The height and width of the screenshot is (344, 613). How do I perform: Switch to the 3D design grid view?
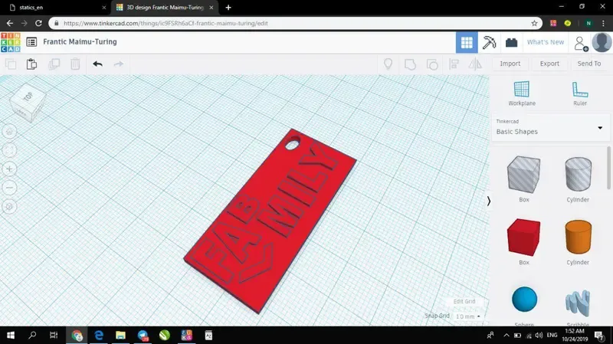[466, 42]
